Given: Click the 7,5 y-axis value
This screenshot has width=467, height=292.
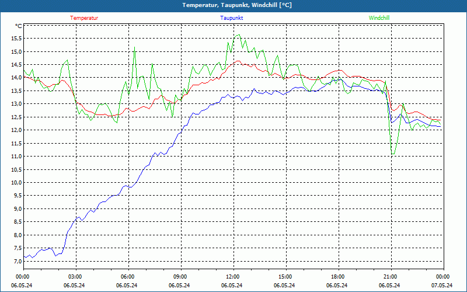Looking at the screenshot, I should [18, 248].
